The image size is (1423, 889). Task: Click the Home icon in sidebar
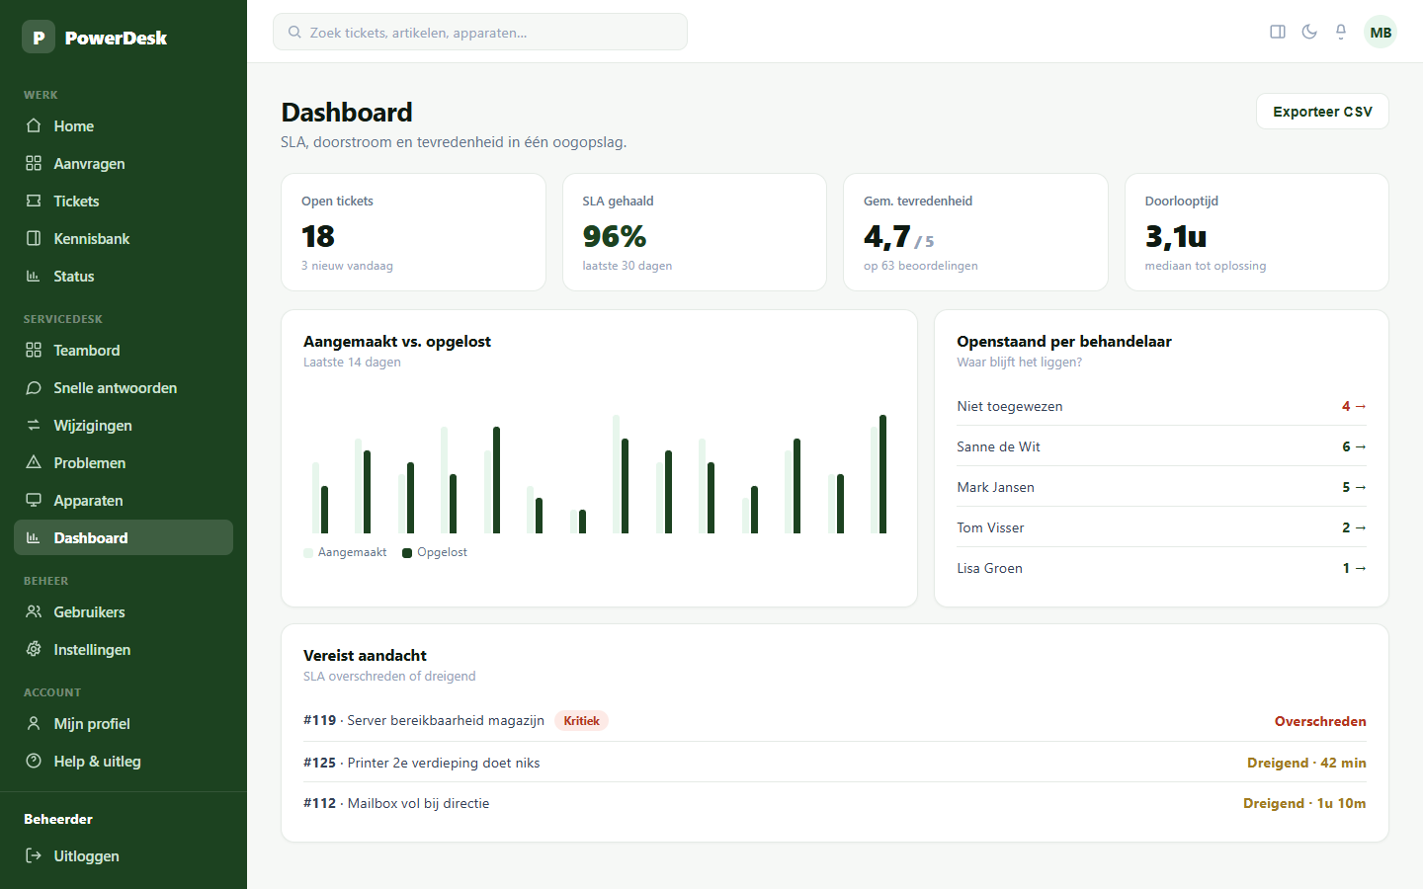pos(34,125)
